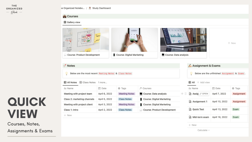The width and height of the screenshot is (252, 142).
Task: Open the Course: Data analysis thumbnail
Action: pos(183,40)
